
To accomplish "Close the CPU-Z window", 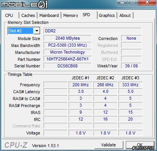I will click(147, 2).
